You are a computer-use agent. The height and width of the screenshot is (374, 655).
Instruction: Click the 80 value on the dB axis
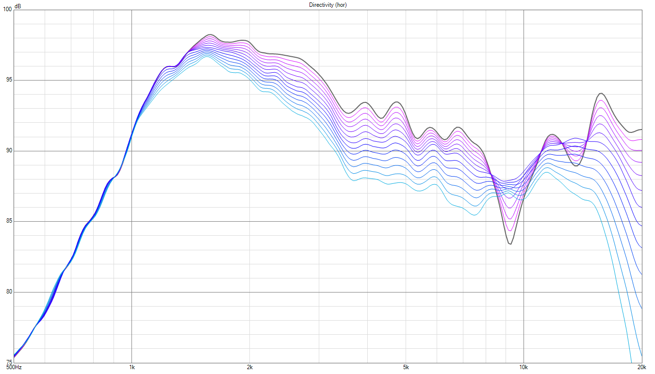click(x=9, y=292)
